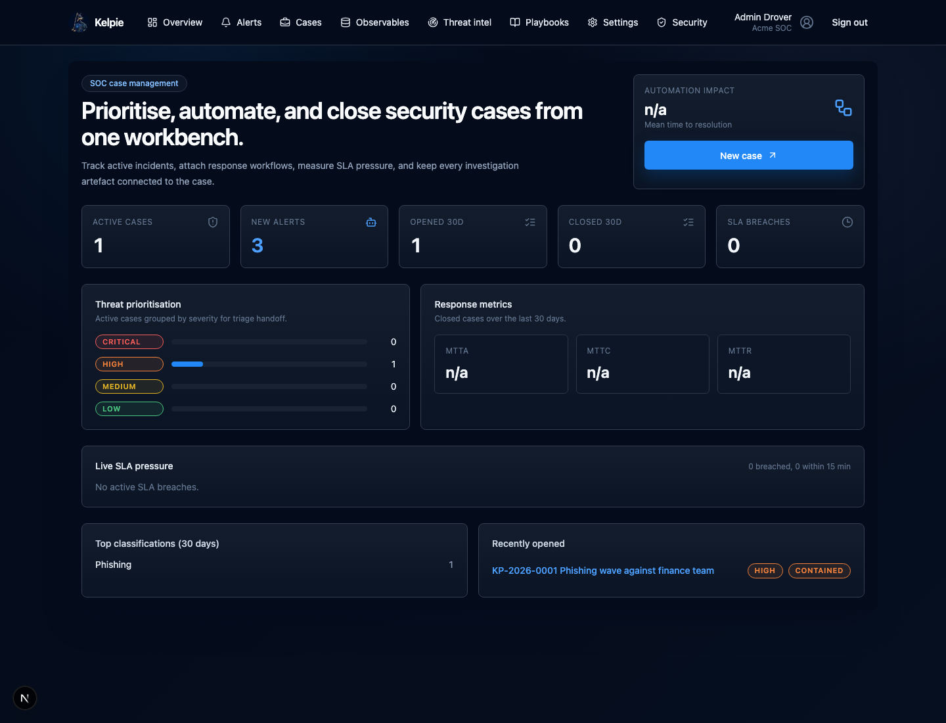Click the checklist icon in Opened 30D card

(530, 222)
